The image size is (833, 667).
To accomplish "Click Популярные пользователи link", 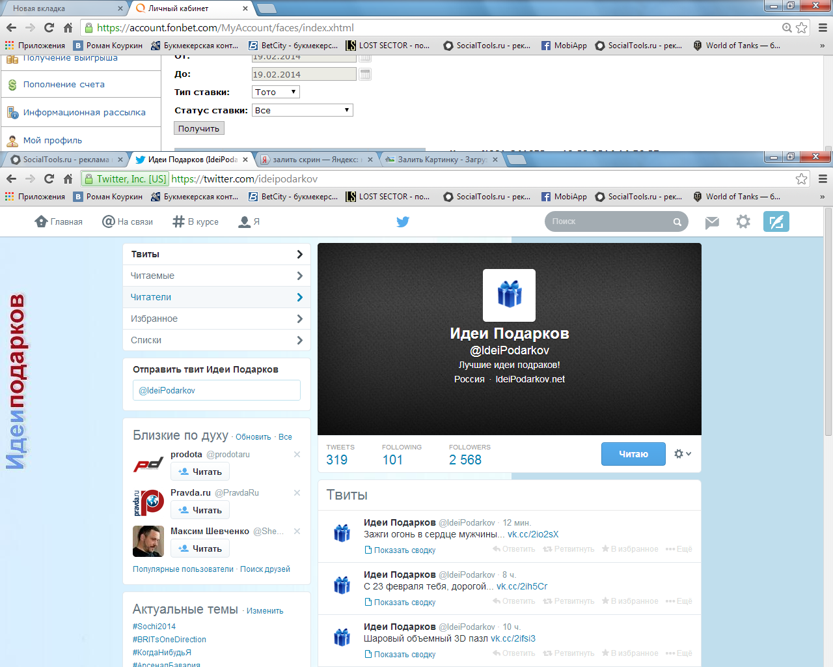I will pos(183,569).
